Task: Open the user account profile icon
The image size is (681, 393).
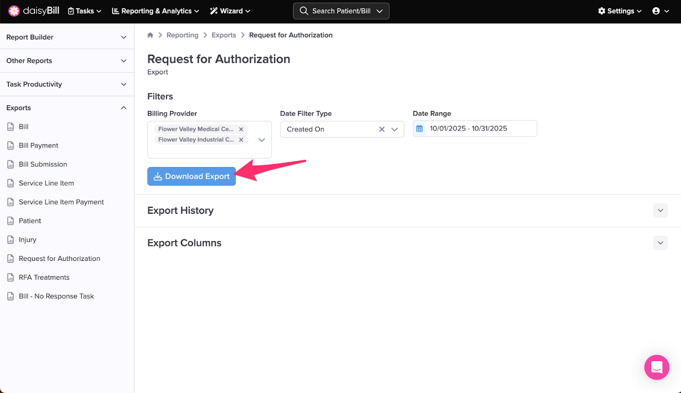Action: coord(656,11)
